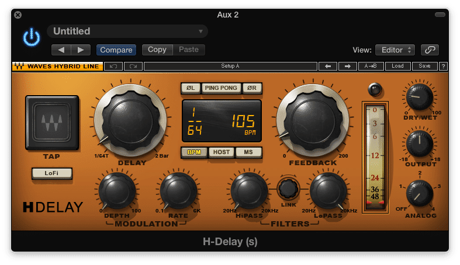Click the clip indicator LED above meter
This screenshot has height=265, width=460.
click(x=375, y=89)
